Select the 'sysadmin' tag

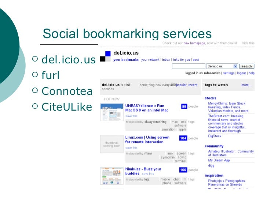tap(168, 157)
